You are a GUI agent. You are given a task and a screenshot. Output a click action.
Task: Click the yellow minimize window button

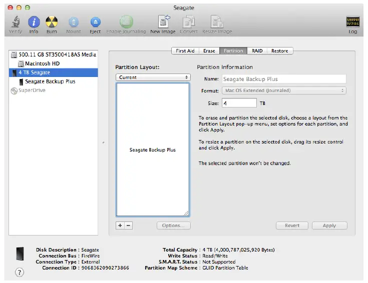[19, 7]
